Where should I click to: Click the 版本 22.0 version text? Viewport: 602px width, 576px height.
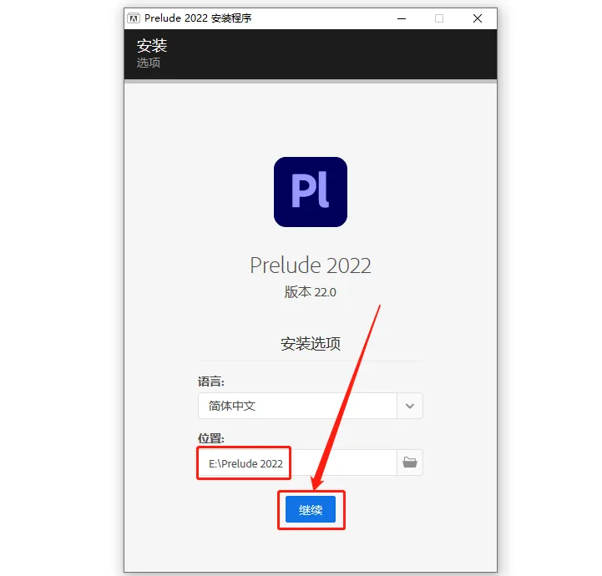[311, 292]
